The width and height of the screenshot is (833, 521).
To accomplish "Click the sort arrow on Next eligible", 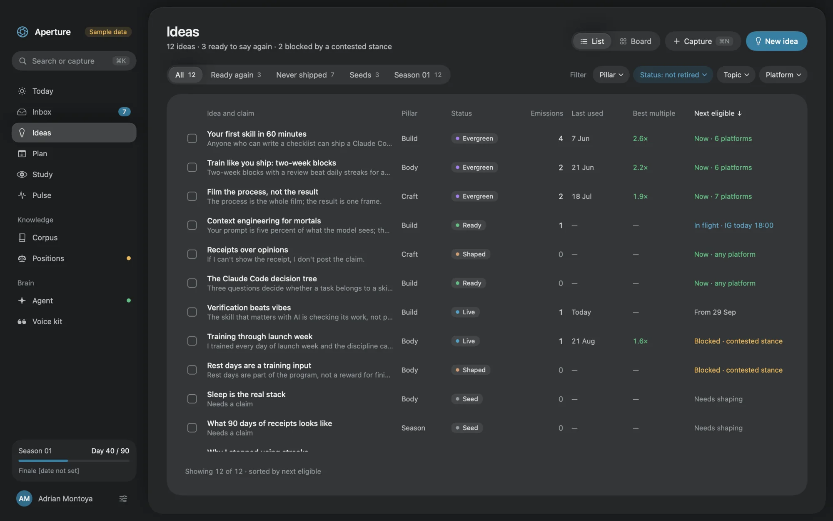I will point(740,113).
